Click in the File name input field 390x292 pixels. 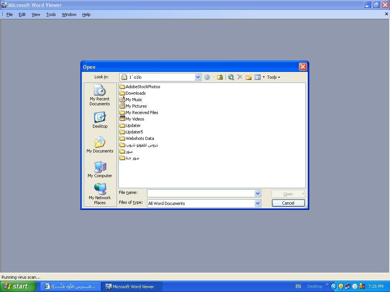click(201, 193)
